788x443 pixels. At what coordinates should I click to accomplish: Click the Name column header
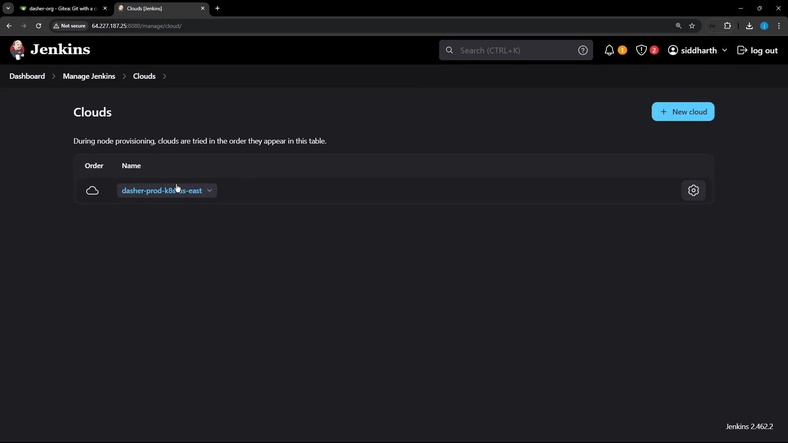click(131, 166)
